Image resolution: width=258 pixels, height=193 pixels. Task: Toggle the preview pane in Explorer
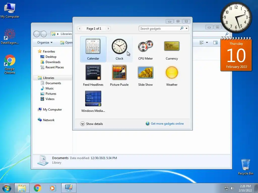[215, 42]
